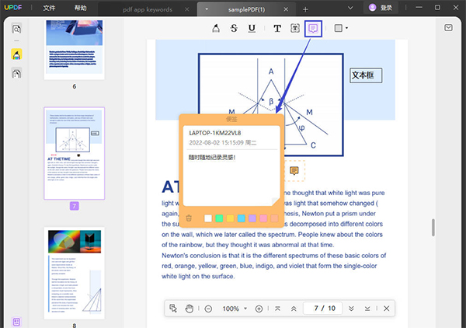Click the sticky note marker on page

coord(294,170)
